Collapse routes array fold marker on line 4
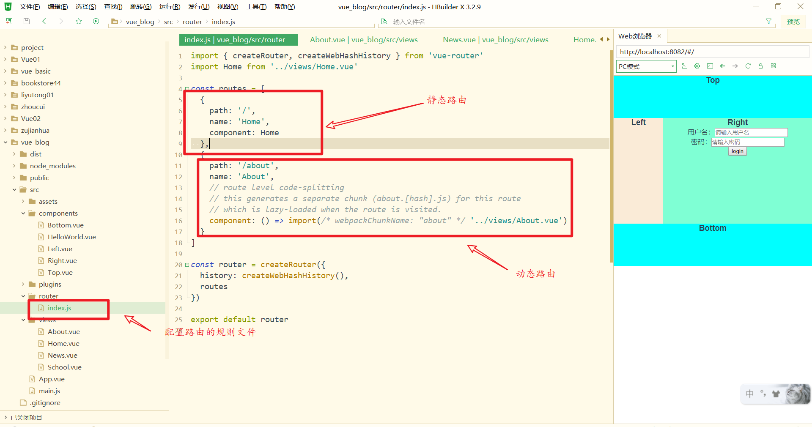The width and height of the screenshot is (812, 427). (187, 89)
